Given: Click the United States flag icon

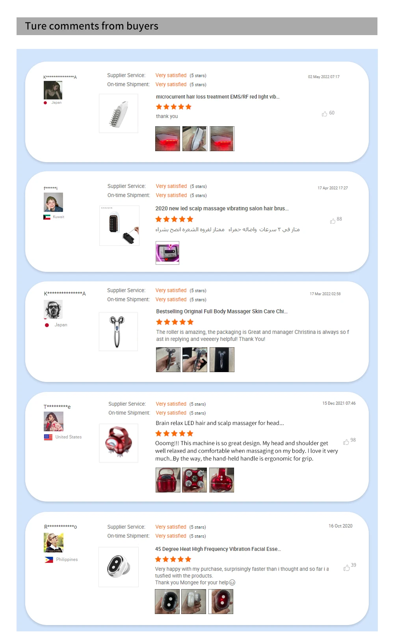Looking at the screenshot, I should 48,437.
